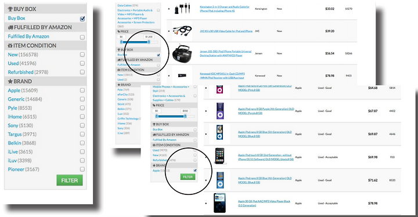Image resolution: width=418 pixels, height=217 pixels.
Task: Tick the Refurbished (2978) checkbox
Action: tap(82, 73)
